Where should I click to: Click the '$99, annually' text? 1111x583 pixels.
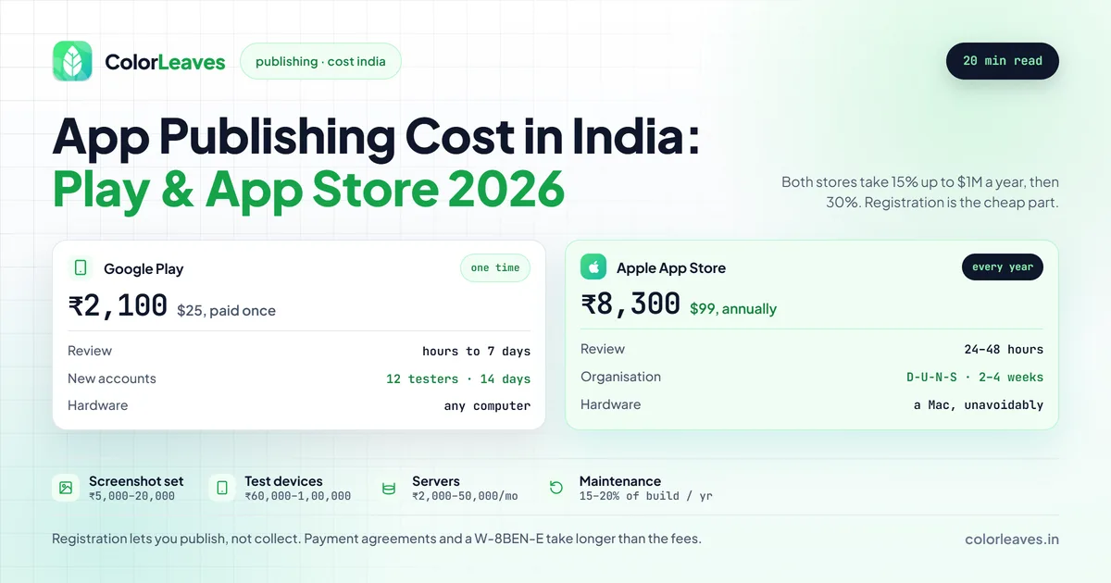pyautogui.click(x=733, y=309)
